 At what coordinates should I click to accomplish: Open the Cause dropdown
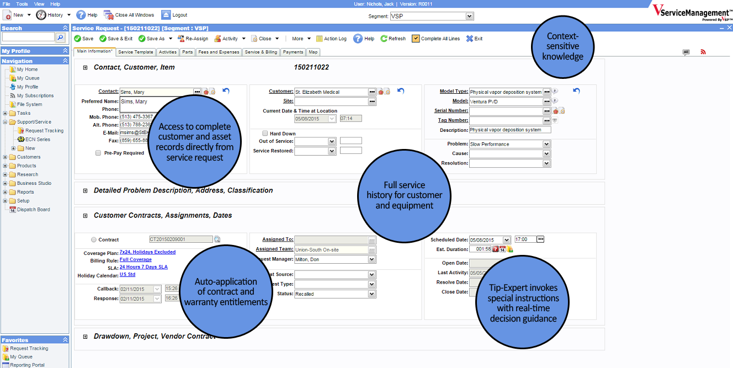tap(546, 154)
